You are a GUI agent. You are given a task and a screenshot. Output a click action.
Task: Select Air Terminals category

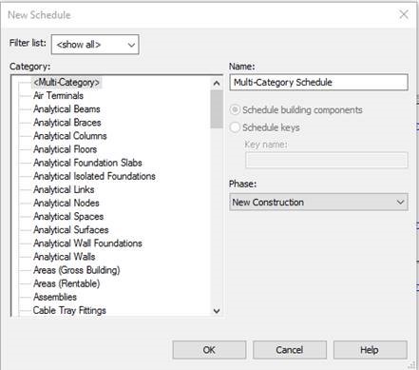[x=59, y=96]
